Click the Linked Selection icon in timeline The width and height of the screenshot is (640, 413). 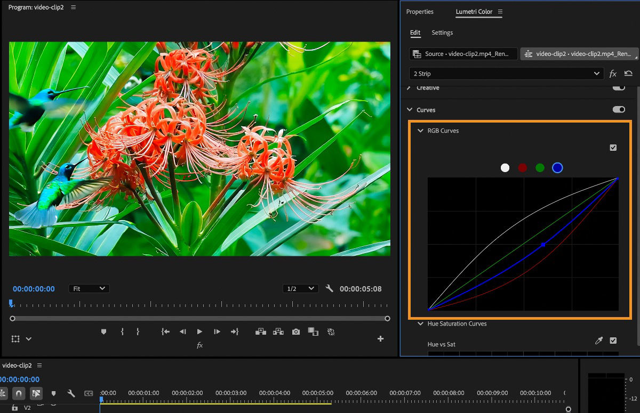tap(35, 393)
